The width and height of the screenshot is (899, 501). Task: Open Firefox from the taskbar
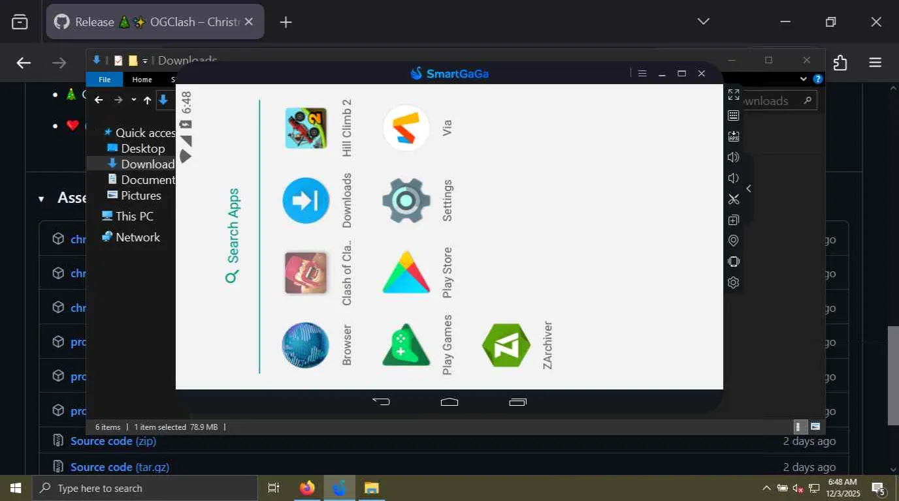point(306,488)
